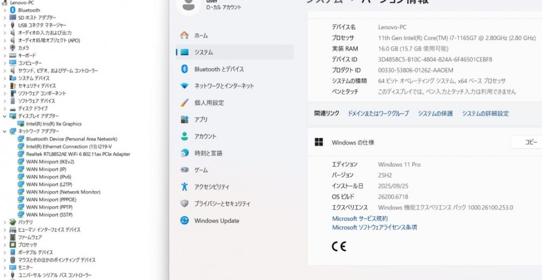Click the 実装 RAM value 16.0 GB
Viewport: 542px width, 280px height.
click(413, 49)
